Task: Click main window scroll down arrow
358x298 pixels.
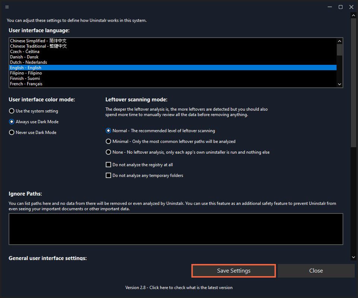Action: (x=354, y=257)
